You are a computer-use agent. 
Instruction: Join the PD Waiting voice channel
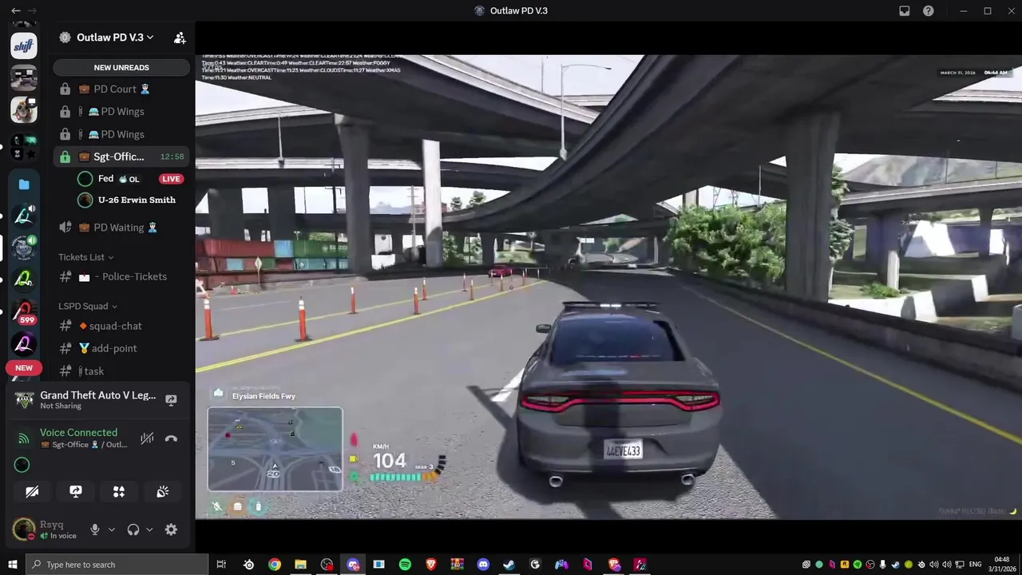121,228
